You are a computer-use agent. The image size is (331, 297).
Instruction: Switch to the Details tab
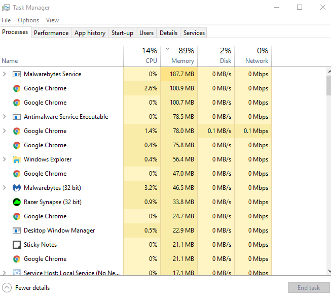[168, 33]
